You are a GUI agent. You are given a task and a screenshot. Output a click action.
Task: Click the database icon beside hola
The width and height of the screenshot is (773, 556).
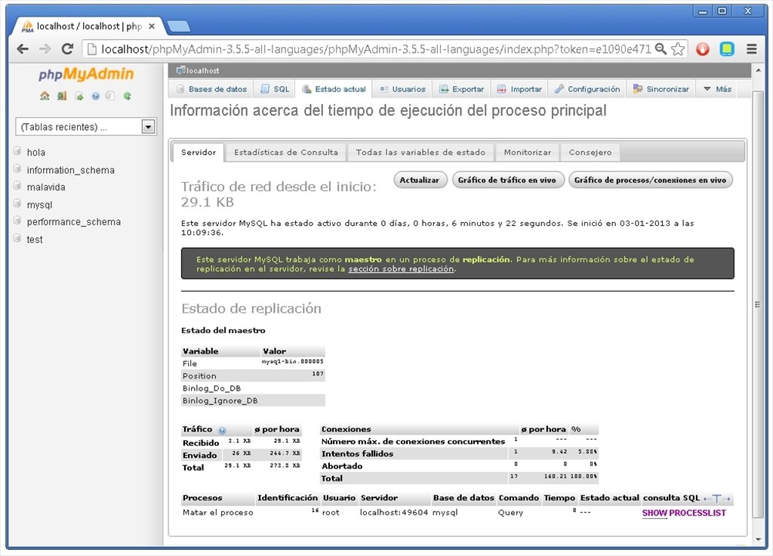pos(17,151)
